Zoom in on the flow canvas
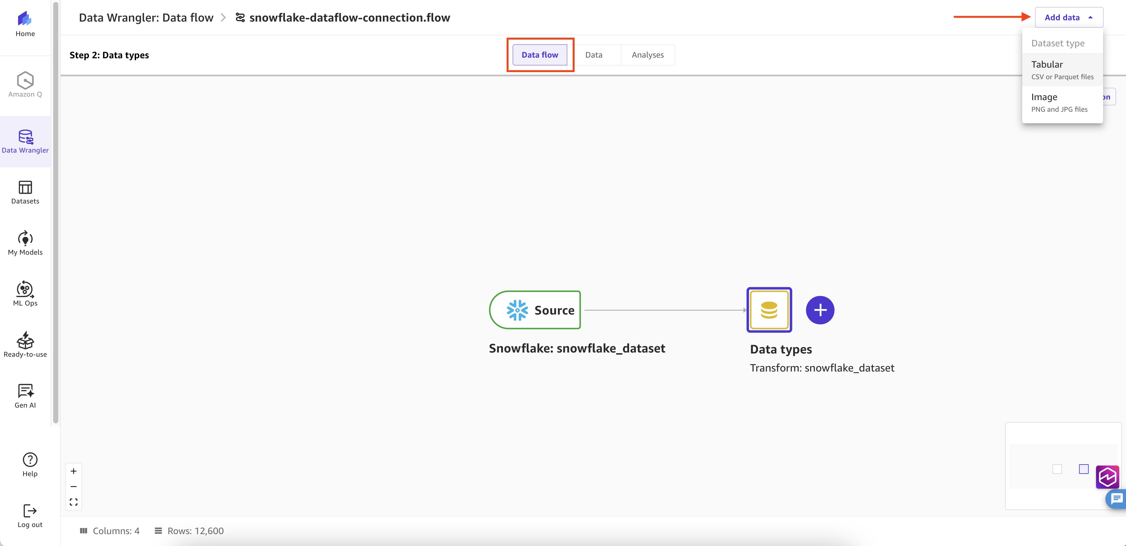 tap(73, 471)
